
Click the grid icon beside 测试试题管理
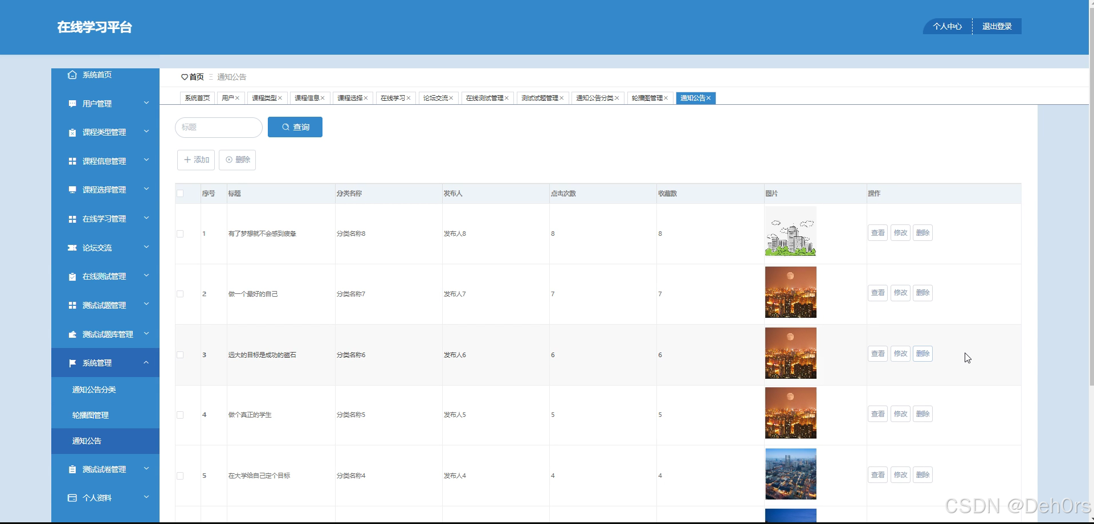pos(72,305)
